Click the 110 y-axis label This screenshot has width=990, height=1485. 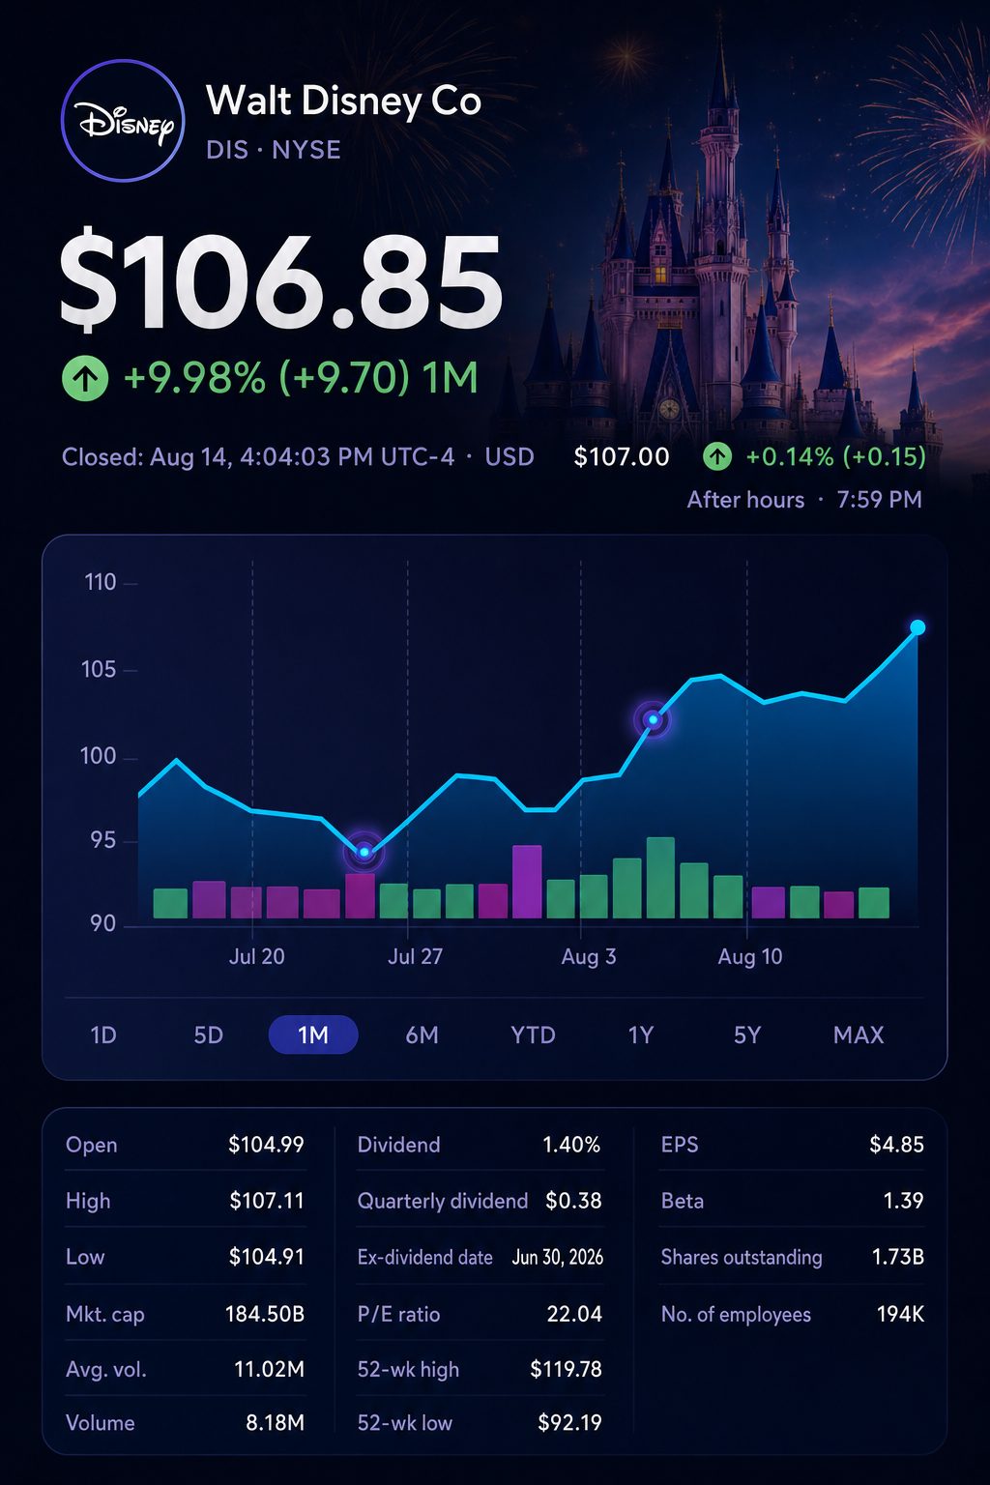[x=101, y=582]
